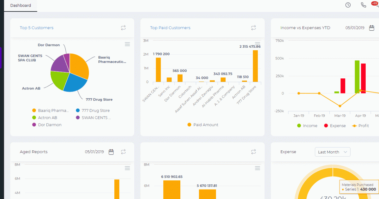Click the 05/01/2019 date field in Aged Reports
Viewport: 379px width, 199px height.
pyautogui.click(x=94, y=152)
